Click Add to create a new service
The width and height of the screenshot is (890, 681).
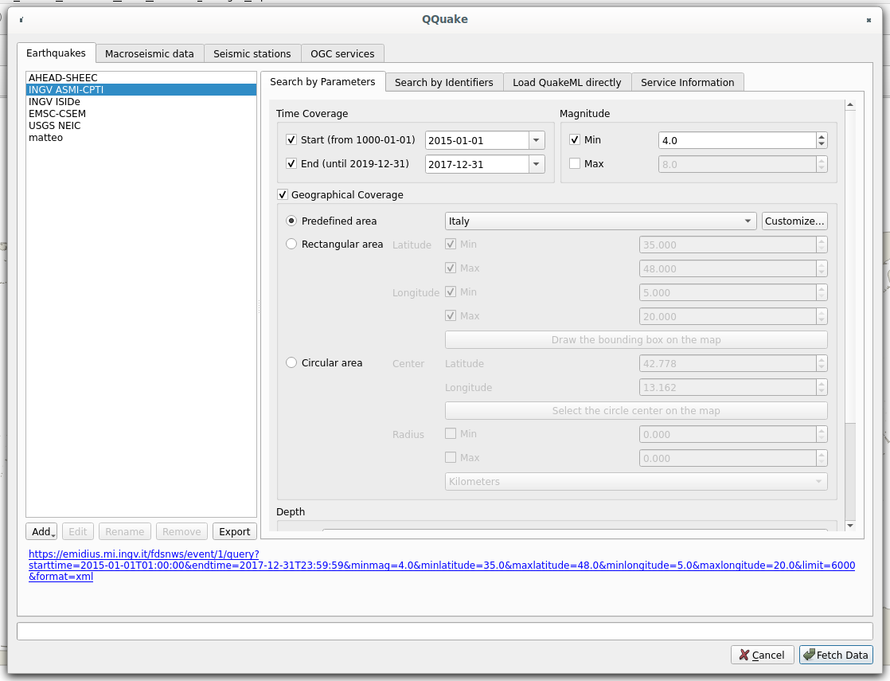tap(41, 531)
